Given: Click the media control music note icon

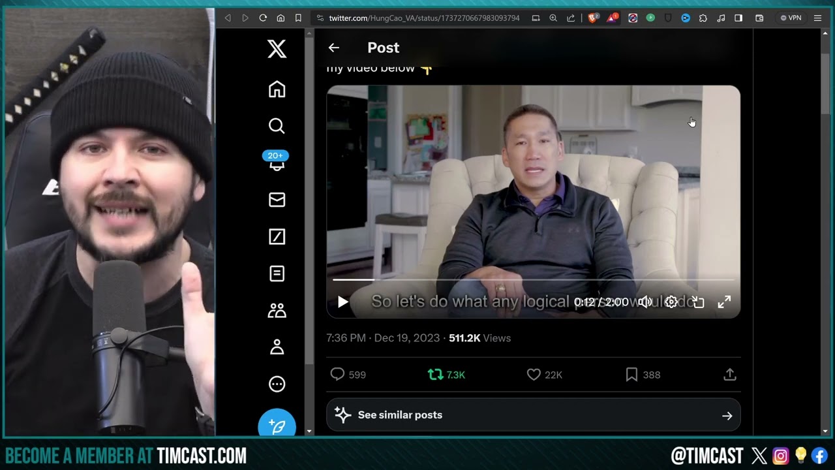Looking at the screenshot, I should (721, 18).
